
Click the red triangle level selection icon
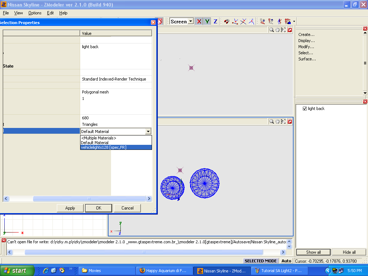pyautogui.click(x=262, y=22)
